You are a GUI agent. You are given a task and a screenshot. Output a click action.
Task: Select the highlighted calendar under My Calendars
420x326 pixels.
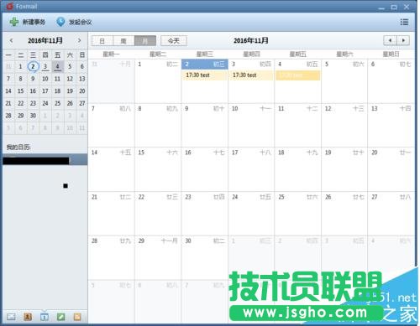tap(45, 159)
